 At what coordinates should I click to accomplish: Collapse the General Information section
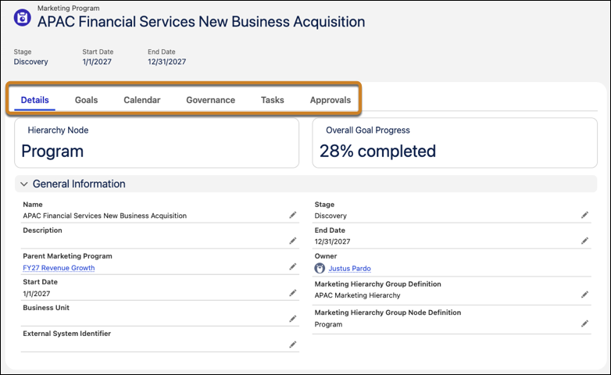pos(24,184)
